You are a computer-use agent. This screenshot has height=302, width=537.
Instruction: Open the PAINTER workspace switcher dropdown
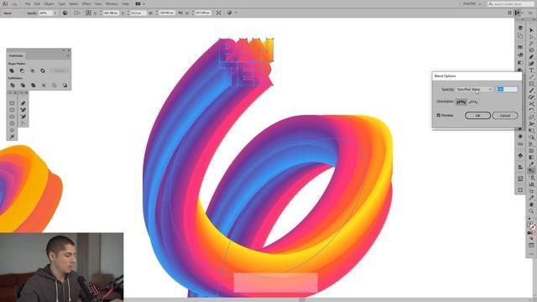coord(472,3)
